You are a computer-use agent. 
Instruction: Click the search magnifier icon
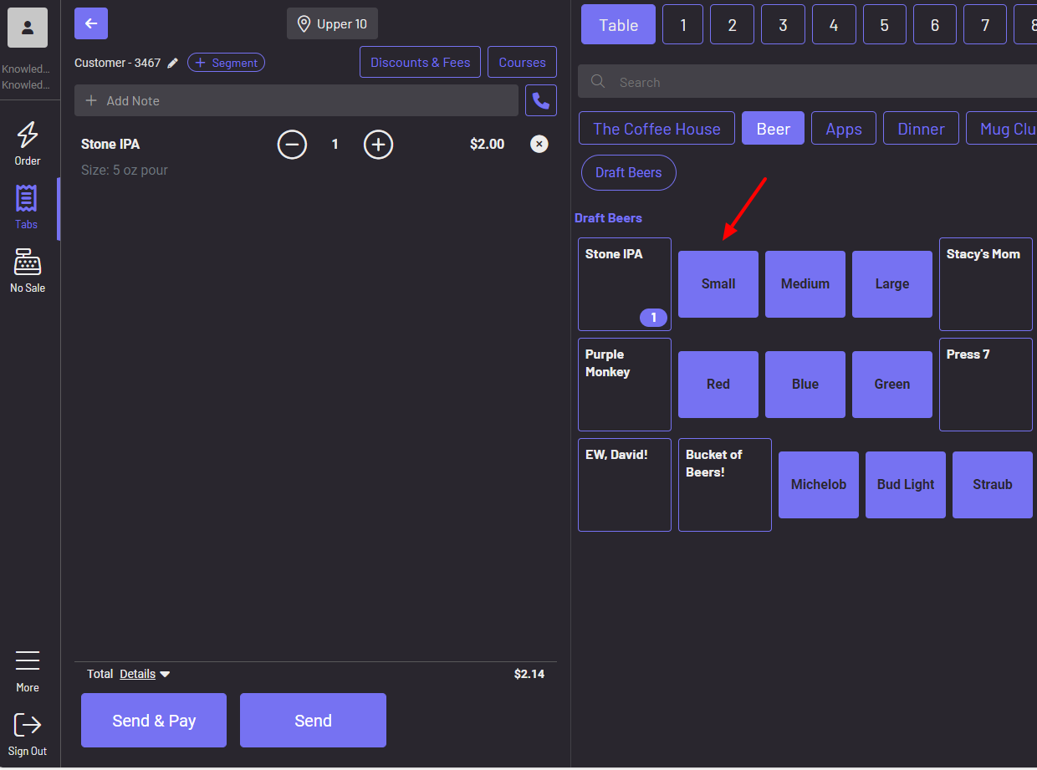point(597,81)
